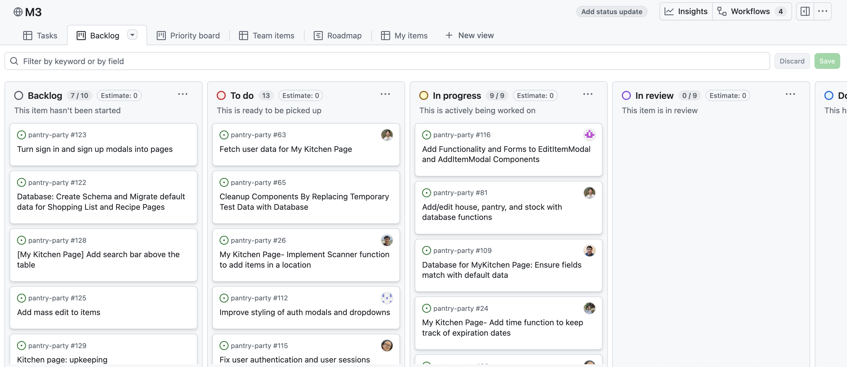Toggle the side panel icon
Viewport: 847px width, 367px height.
coord(805,12)
